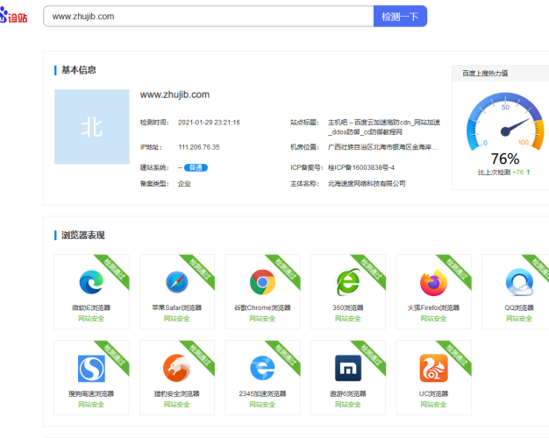
Task: Click the 基本信息 section heading
Action: (x=79, y=70)
